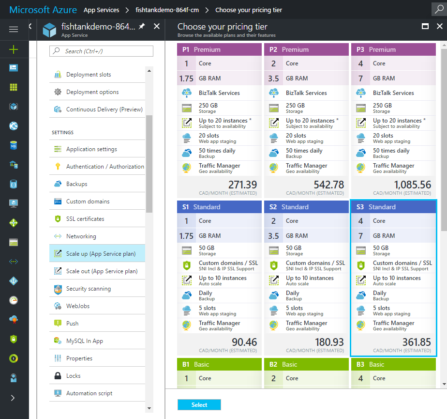447x419 pixels.
Task: Click the settings menu scroll-up arrow
Action: pos(149,71)
